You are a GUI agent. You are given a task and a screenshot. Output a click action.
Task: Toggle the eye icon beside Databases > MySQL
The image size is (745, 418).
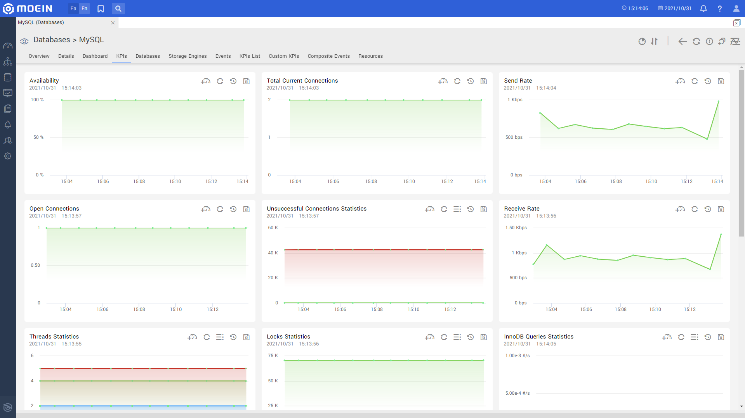point(24,41)
